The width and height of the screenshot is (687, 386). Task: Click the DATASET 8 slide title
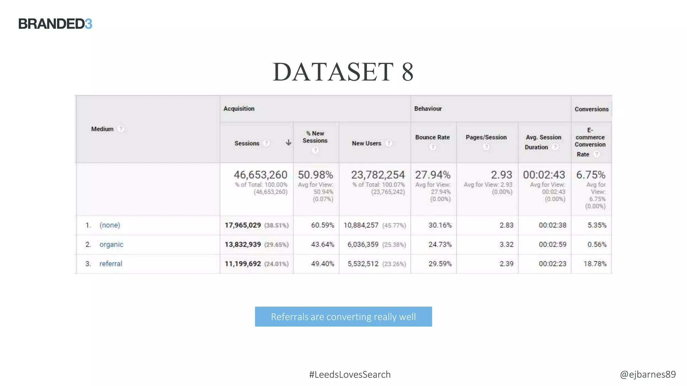[343, 72]
